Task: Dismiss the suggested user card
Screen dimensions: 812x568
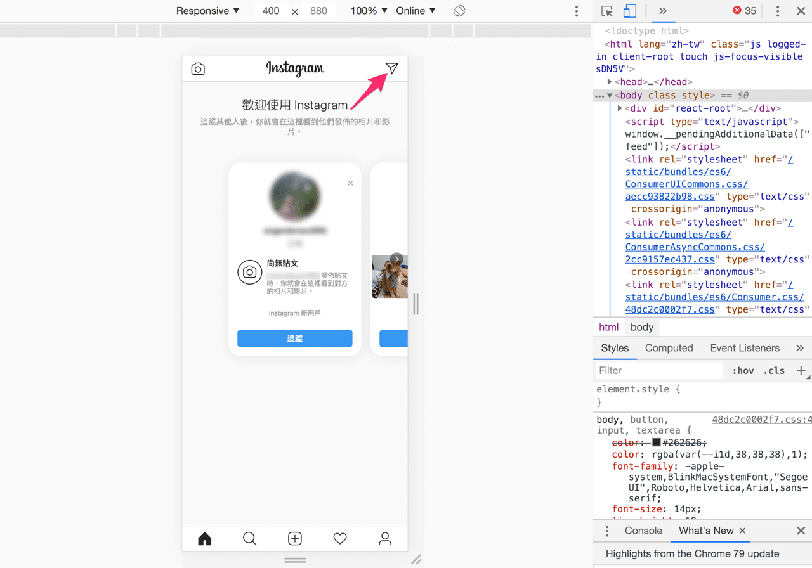Action: coord(350,183)
